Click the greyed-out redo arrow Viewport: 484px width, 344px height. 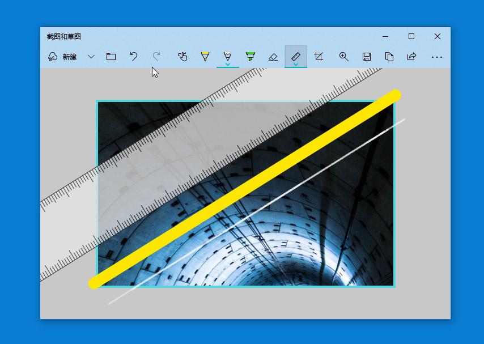[156, 57]
